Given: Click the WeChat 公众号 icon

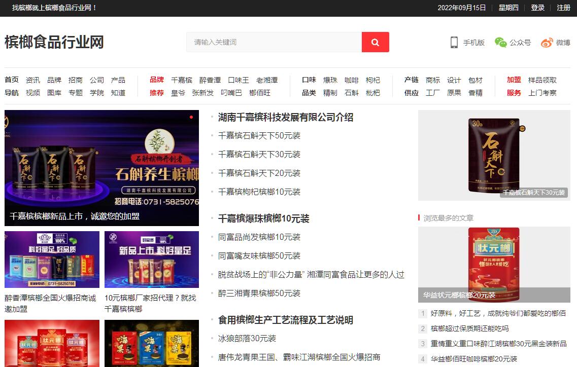Looking at the screenshot, I should [x=500, y=43].
